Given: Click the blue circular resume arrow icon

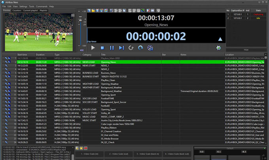Looking at the screenshot, I should (140, 48).
